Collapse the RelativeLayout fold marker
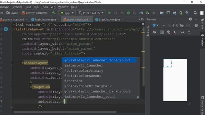 click(x=12, y=29)
